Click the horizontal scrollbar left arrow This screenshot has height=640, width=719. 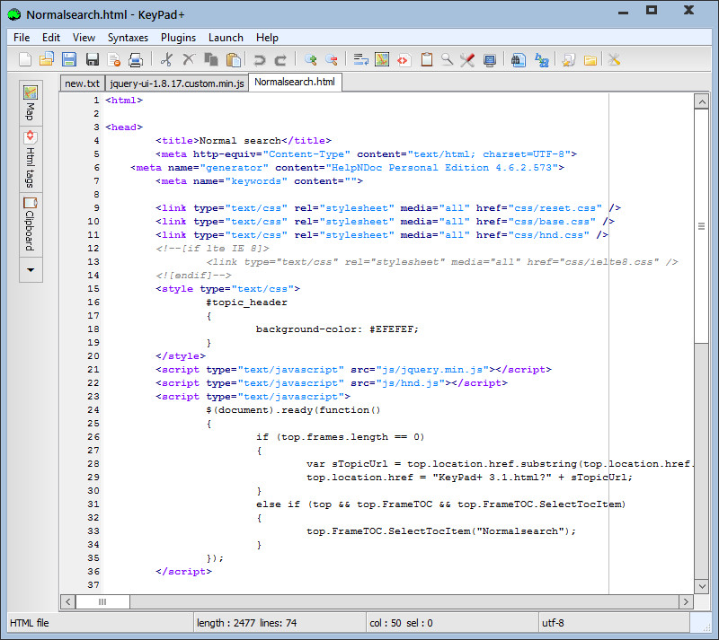coord(68,601)
